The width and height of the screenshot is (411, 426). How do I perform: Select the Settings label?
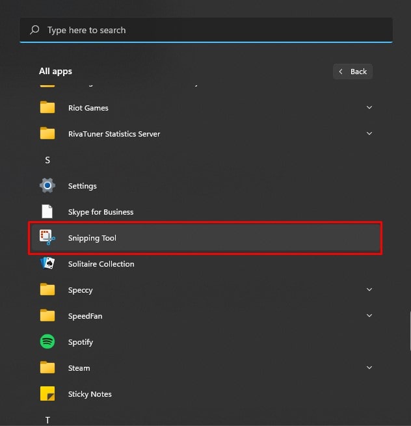pyautogui.click(x=83, y=186)
